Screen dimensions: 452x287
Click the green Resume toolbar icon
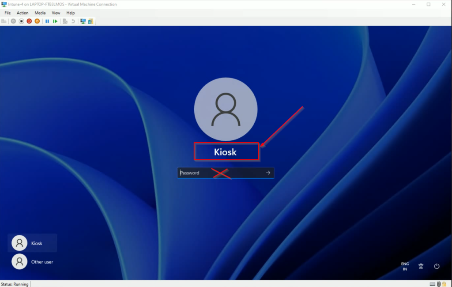pos(55,21)
